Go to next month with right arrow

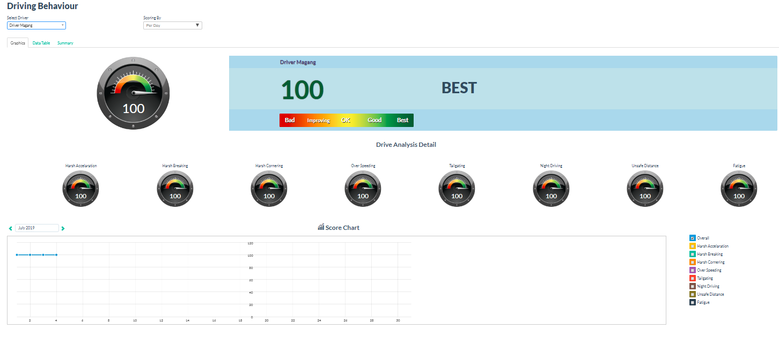coord(63,228)
